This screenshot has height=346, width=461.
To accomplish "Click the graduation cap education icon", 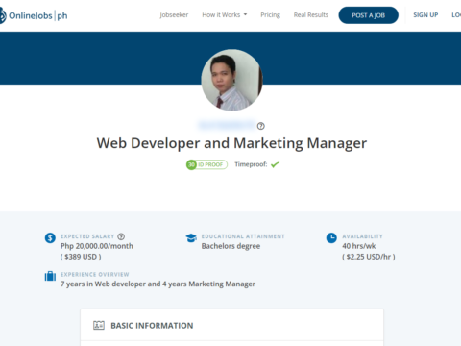I will (x=191, y=238).
